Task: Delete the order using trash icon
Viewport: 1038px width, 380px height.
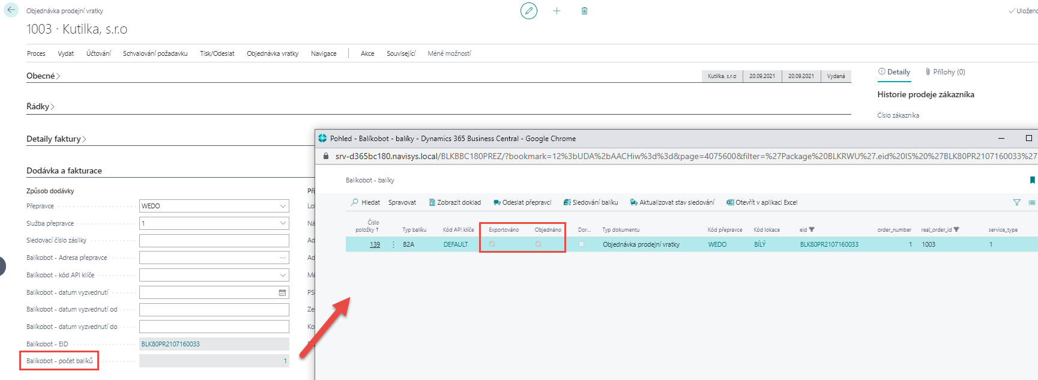Action: pos(584,11)
